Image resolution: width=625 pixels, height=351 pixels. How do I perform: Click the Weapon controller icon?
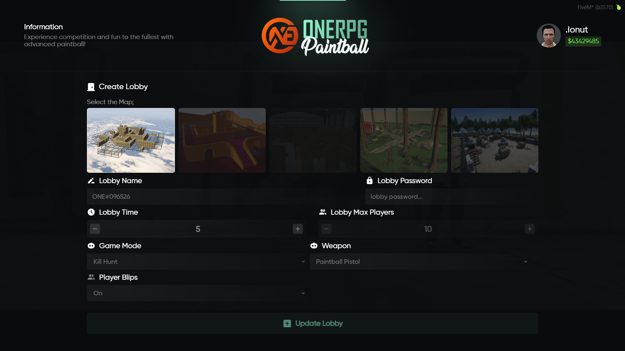tap(314, 246)
